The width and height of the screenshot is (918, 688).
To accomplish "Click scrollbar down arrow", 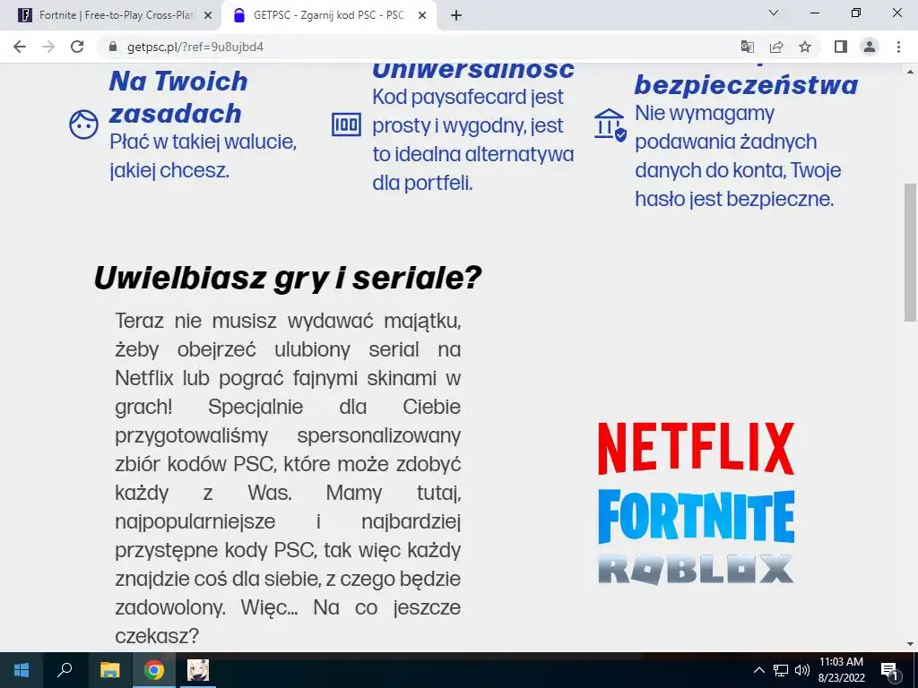I will coord(910,644).
